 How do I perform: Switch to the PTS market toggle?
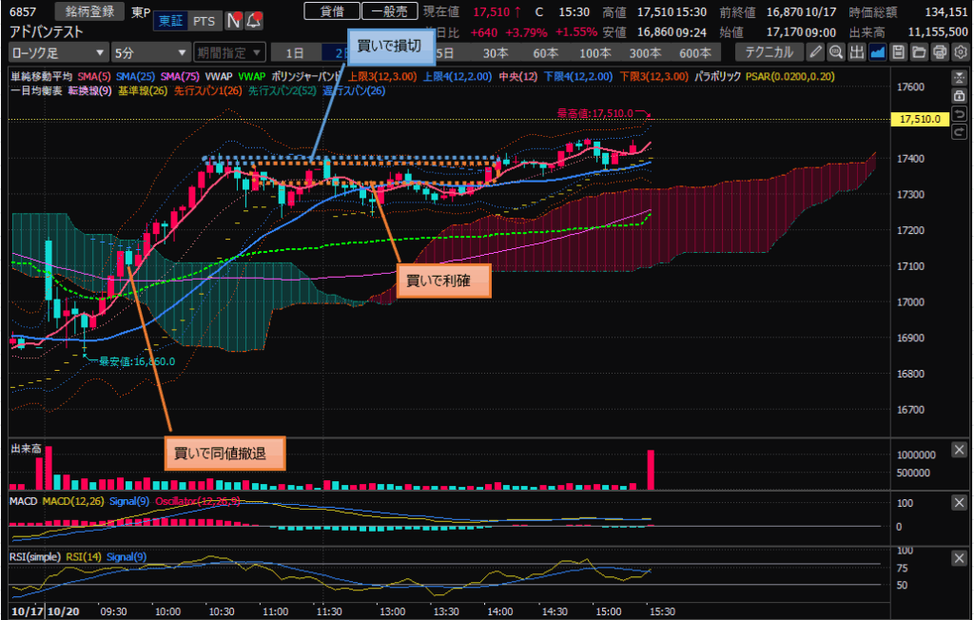(203, 20)
